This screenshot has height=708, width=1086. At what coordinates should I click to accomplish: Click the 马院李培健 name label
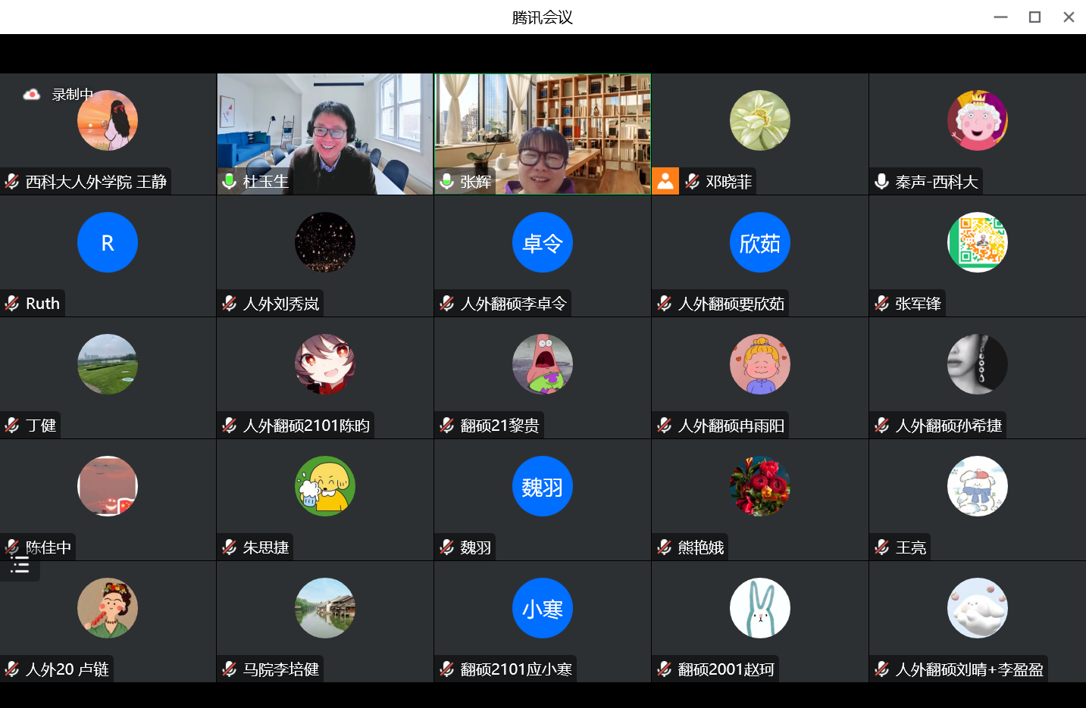click(x=280, y=669)
